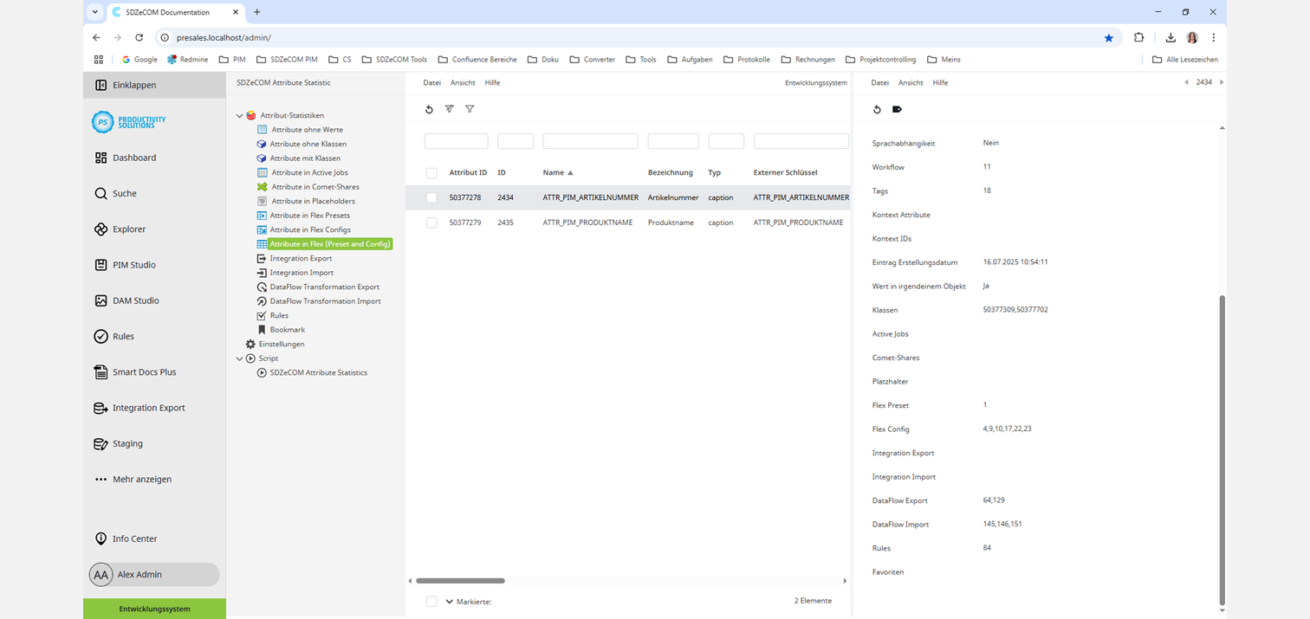
Task: Open the Datei menu in the list panel
Action: tap(431, 83)
